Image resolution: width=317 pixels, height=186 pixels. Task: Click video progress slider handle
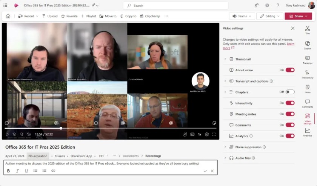tap(61, 128)
